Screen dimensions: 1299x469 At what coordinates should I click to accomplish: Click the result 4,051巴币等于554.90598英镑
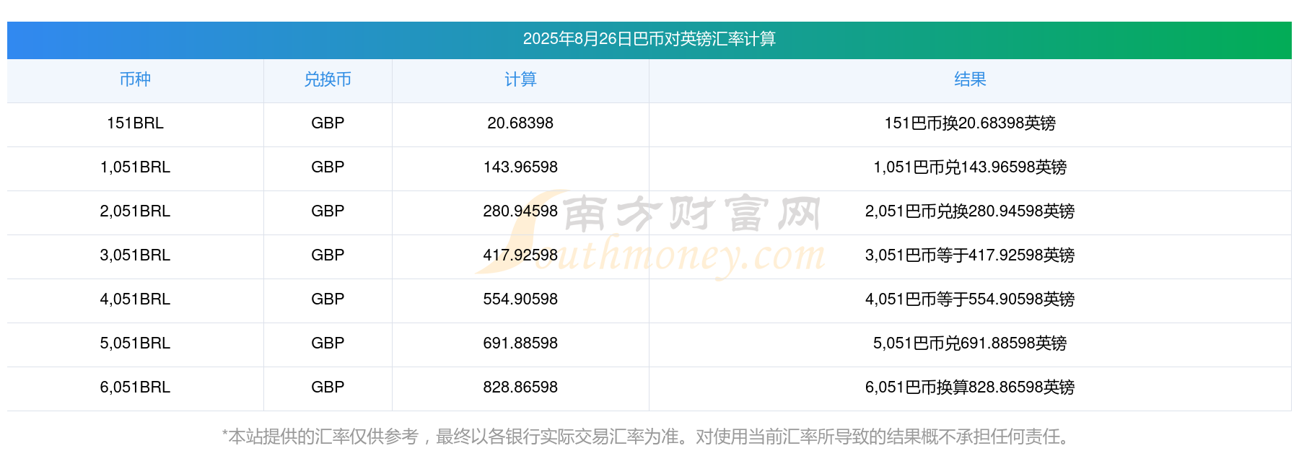pyautogui.click(x=970, y=299)
